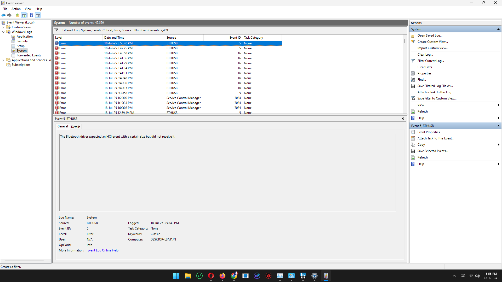Click the Up One Level folder icon
Viewport: 502px width, 282px height.
pos(17,15)
